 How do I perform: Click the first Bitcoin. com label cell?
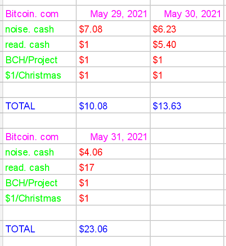point(39,13)
